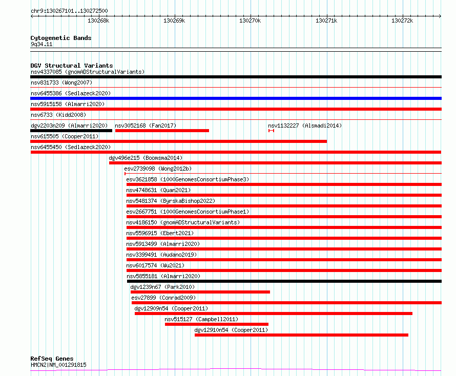This screenshot has height=376, width=456.
Task: Click the red nsv515127 variant bar
Action: click(x=217, y=324)
